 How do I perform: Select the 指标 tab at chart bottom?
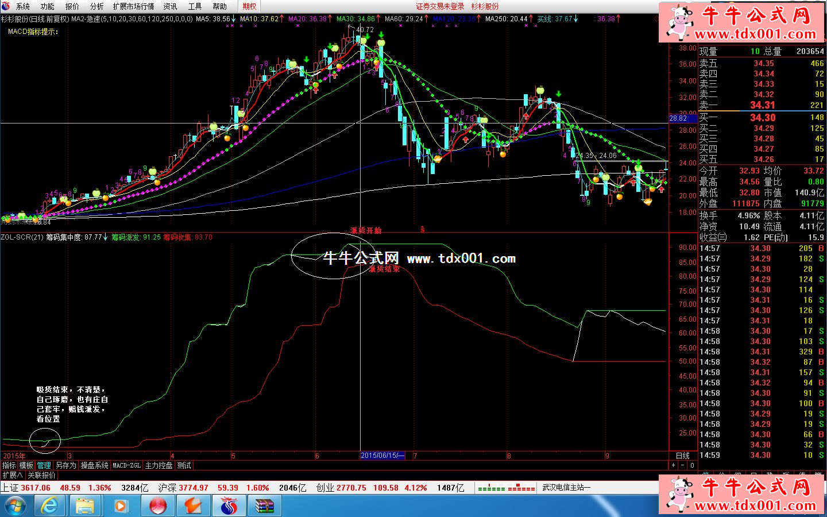[9, 465]
